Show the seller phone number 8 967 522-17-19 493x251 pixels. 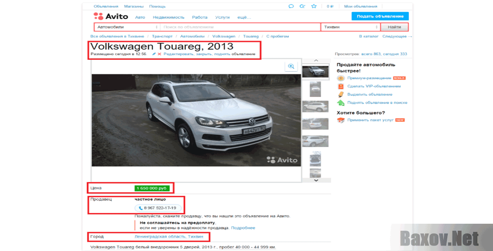(158, 208)
